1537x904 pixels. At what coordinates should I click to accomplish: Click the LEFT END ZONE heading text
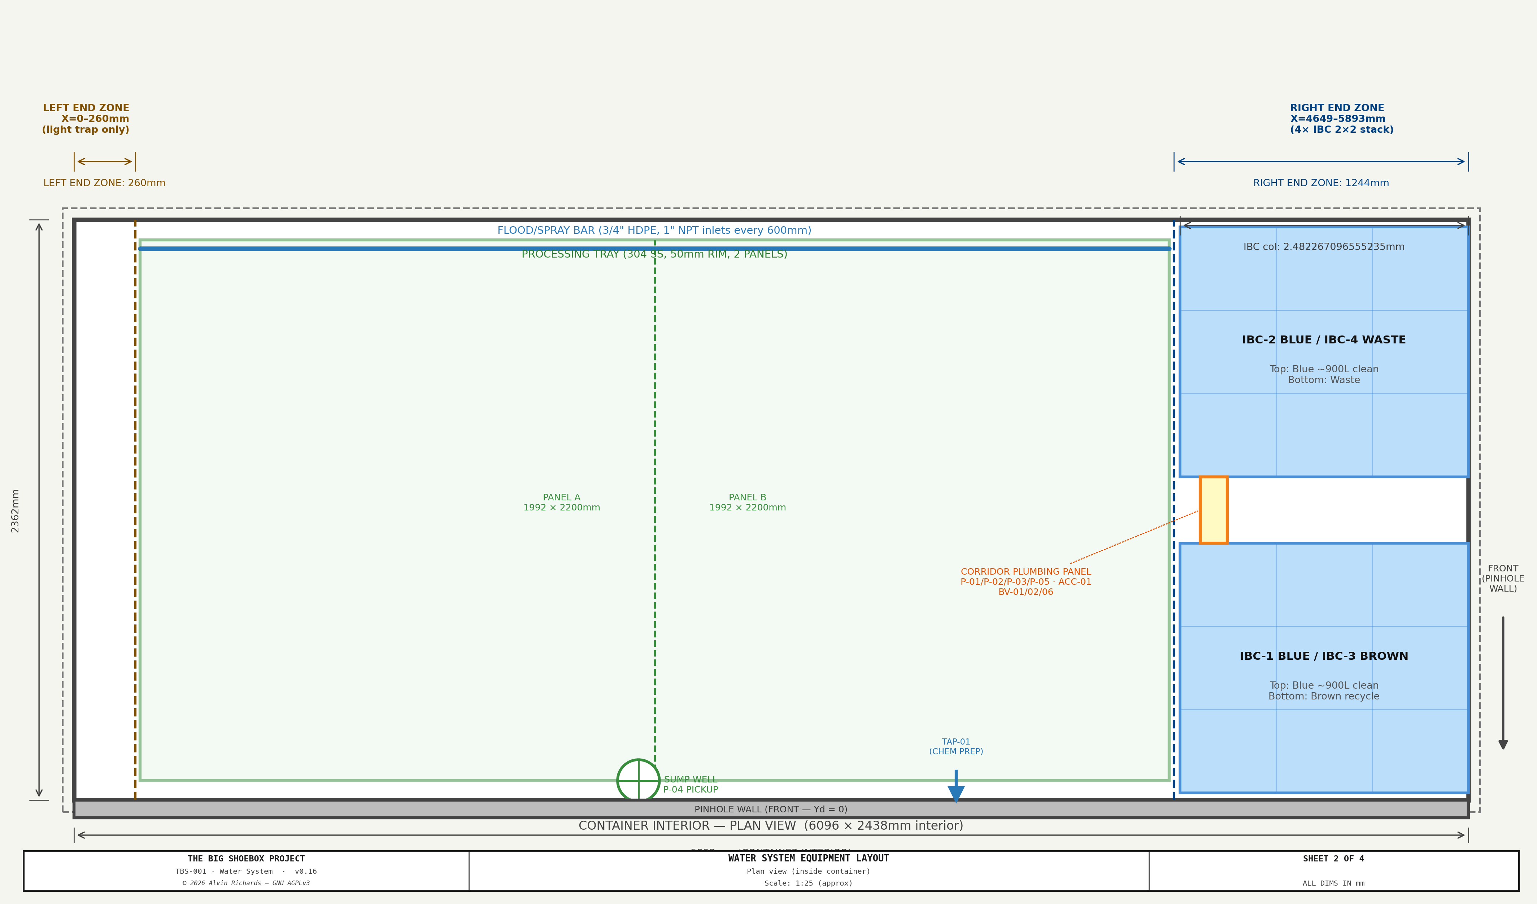[86, 118]
